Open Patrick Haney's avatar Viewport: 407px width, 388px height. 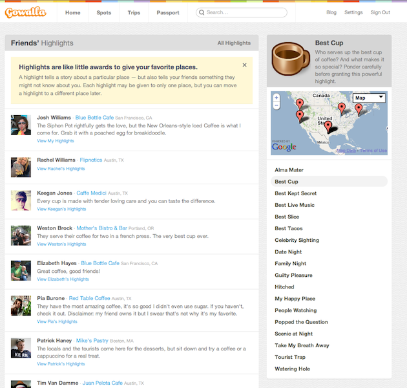tap(21, 348)
